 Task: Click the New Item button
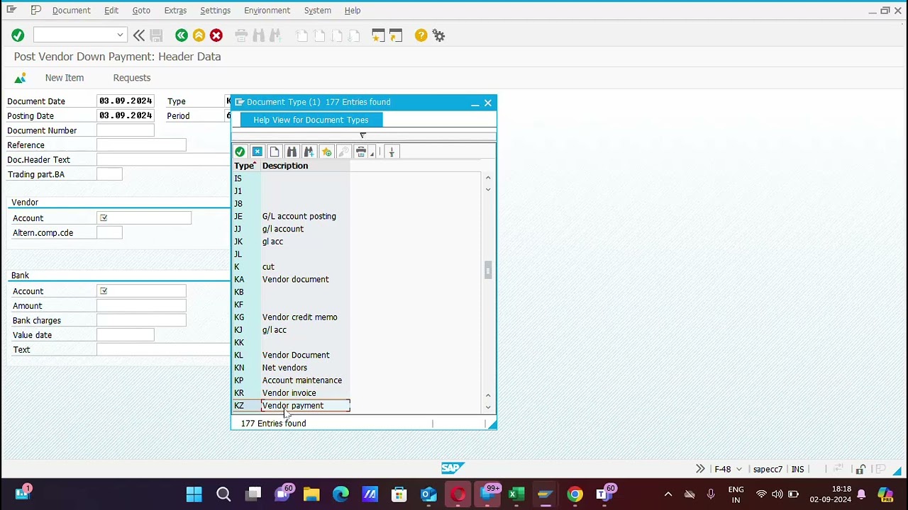(65, 78)
